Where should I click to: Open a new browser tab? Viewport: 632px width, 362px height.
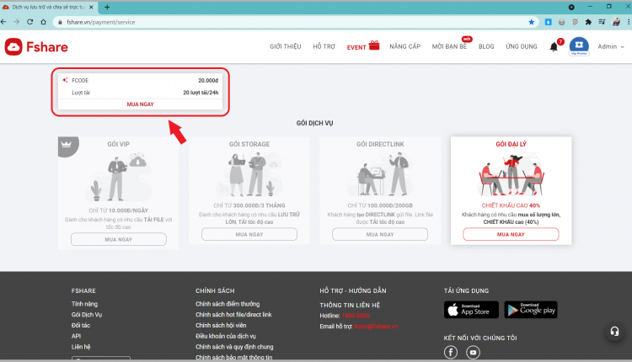tap(107, 7)
